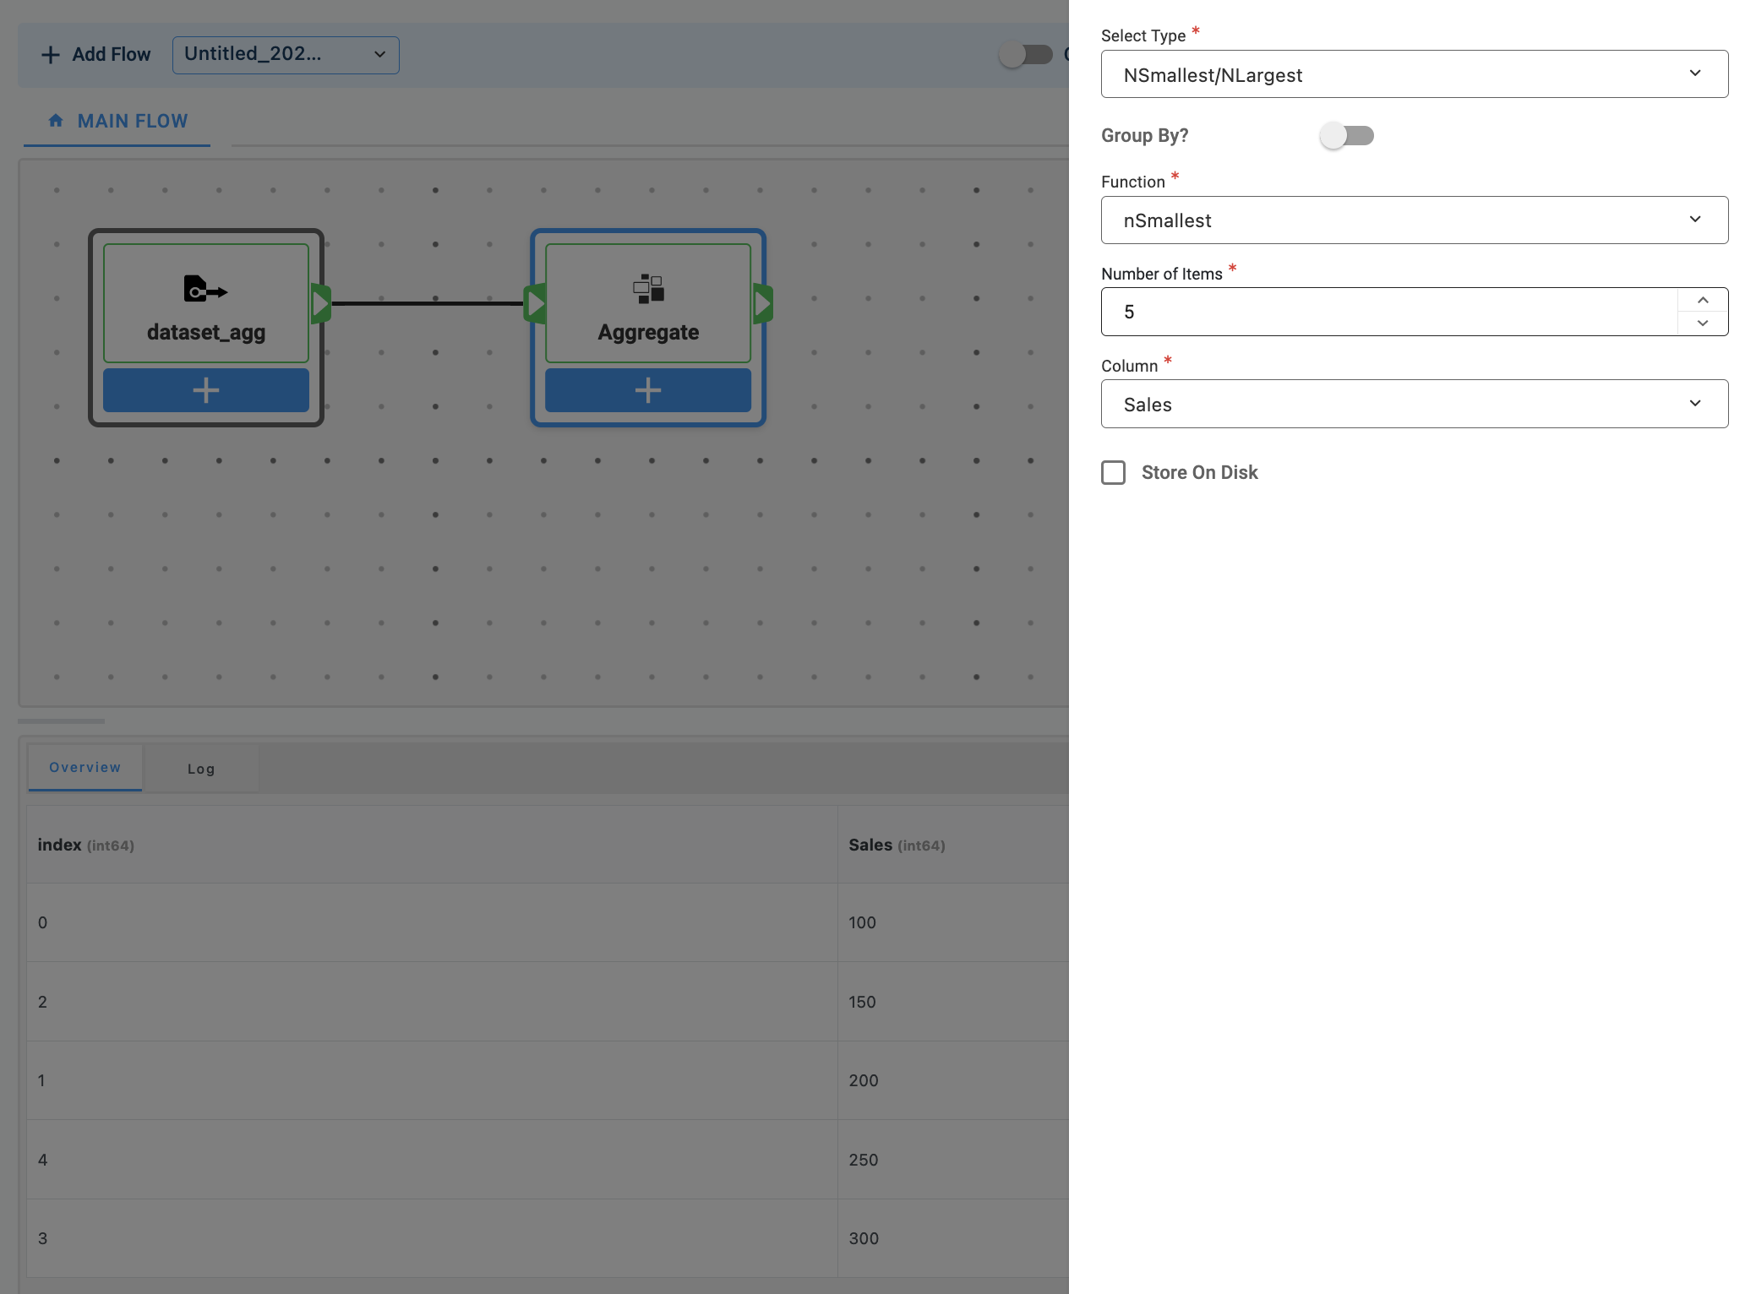Click output port arrow of dataset_agg node

pos(321,303)
